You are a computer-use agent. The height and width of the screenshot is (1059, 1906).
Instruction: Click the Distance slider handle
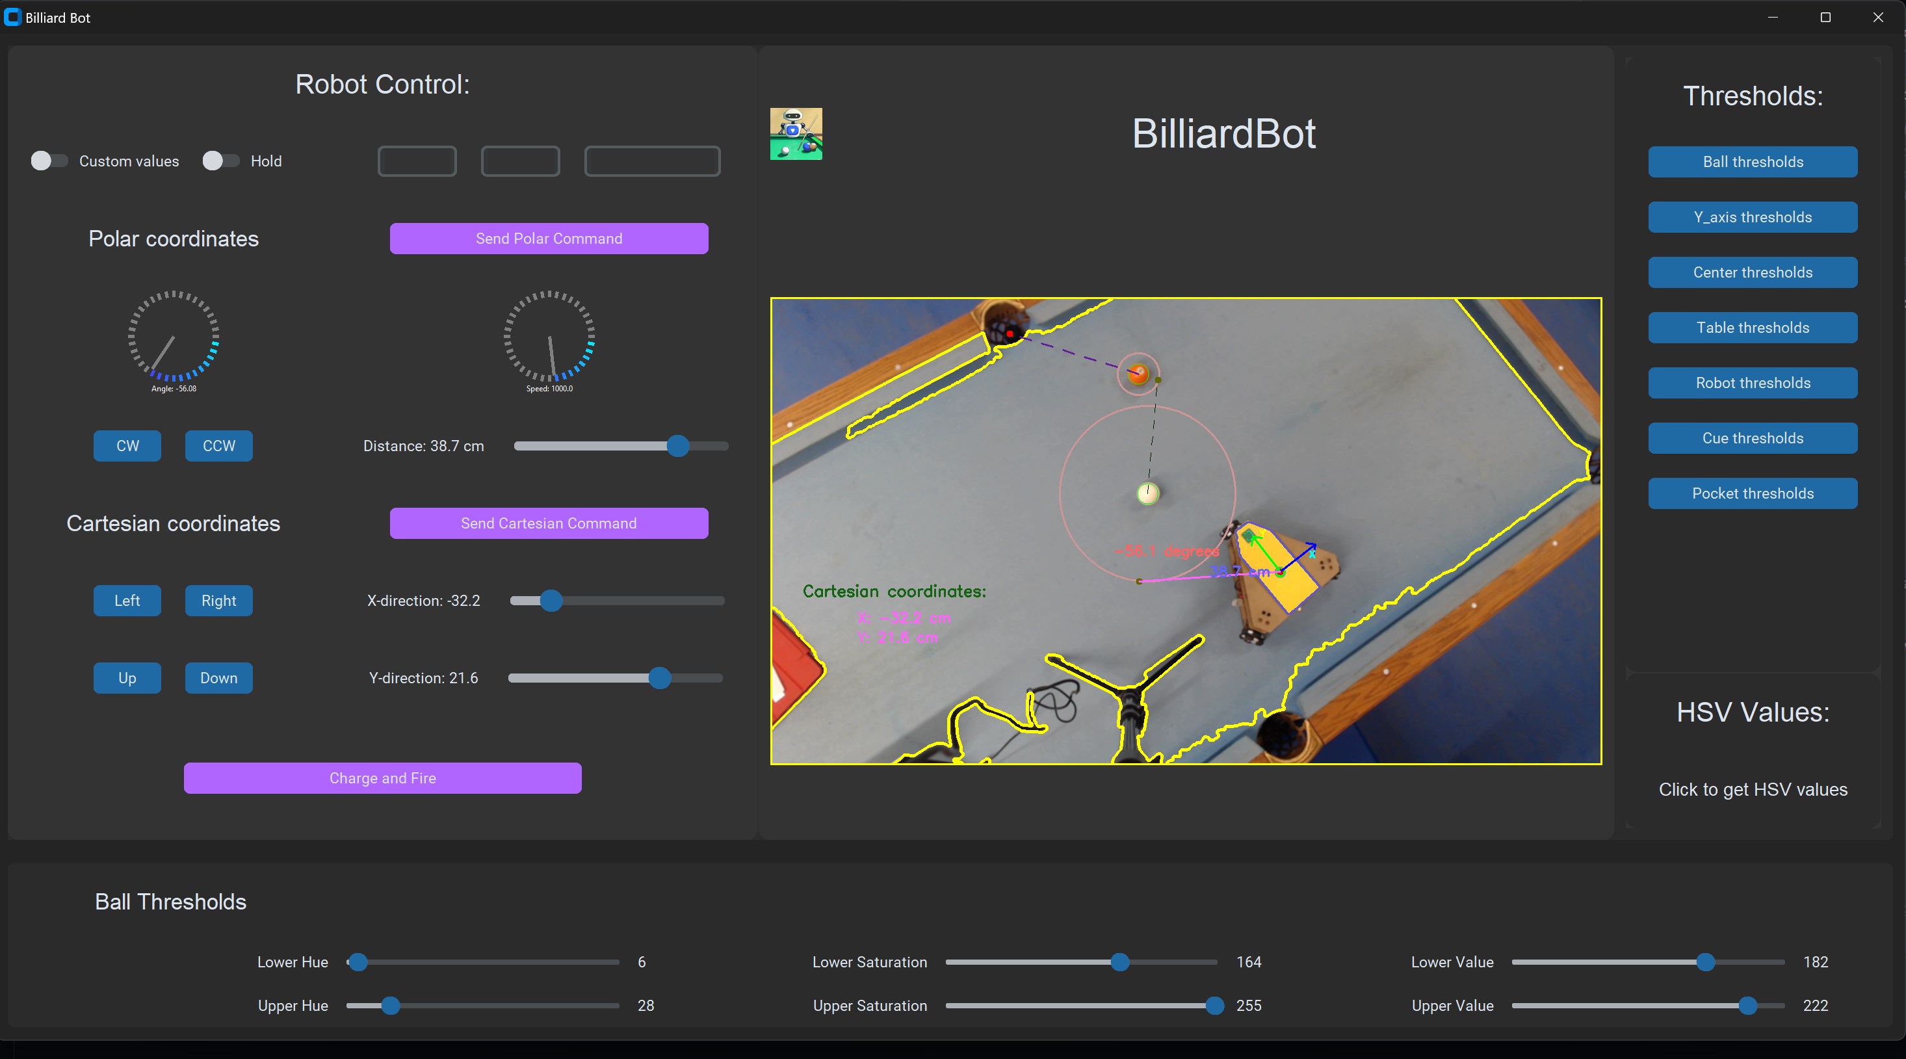point(678,445)
